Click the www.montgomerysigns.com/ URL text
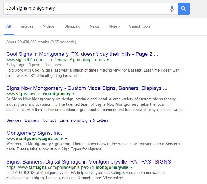 [x=35, y=139]
